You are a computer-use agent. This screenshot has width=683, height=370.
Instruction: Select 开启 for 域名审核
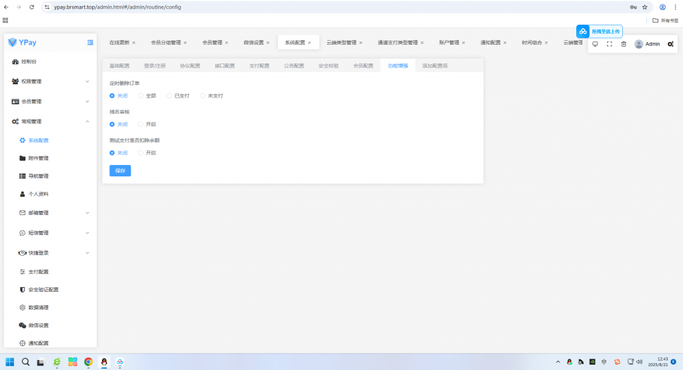coord(141,124)
